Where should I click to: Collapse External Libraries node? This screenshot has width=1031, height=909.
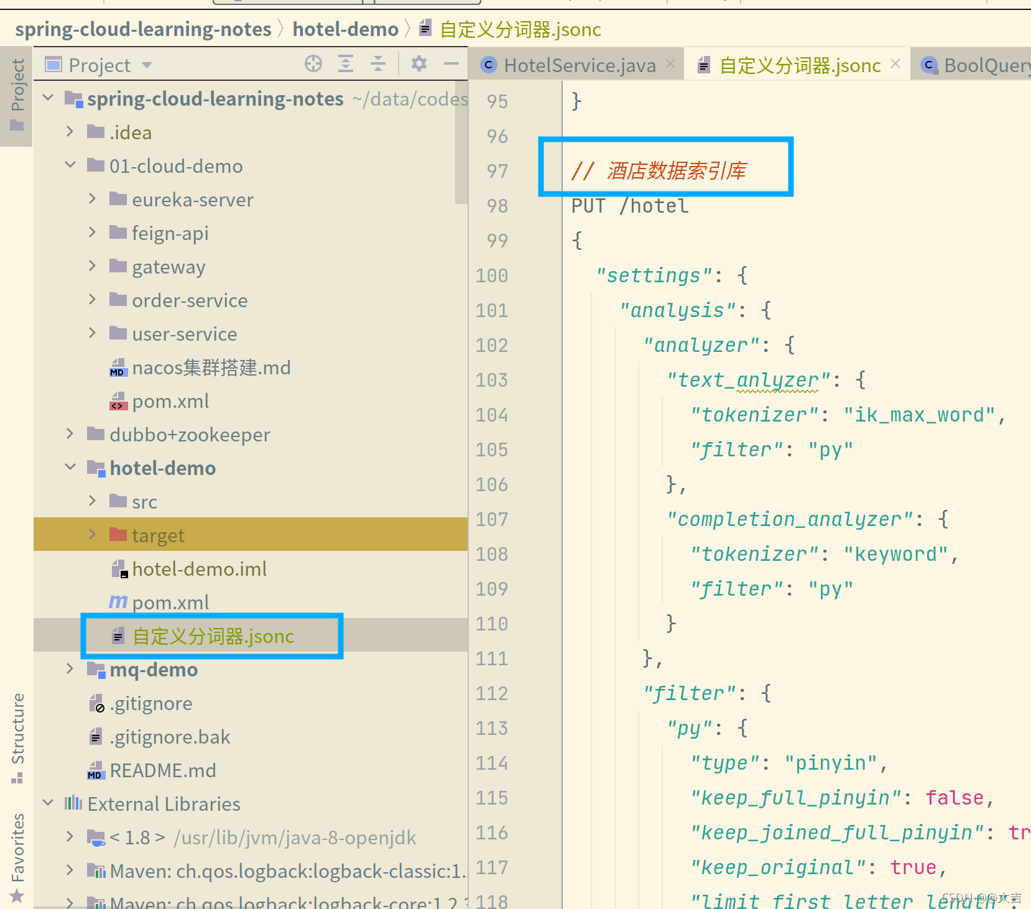48,803
